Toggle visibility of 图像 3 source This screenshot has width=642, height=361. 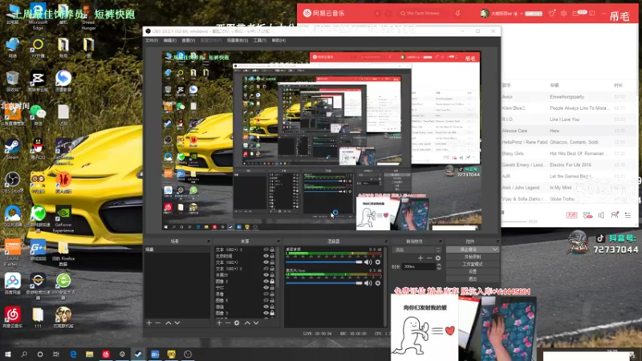pos(266,313)
